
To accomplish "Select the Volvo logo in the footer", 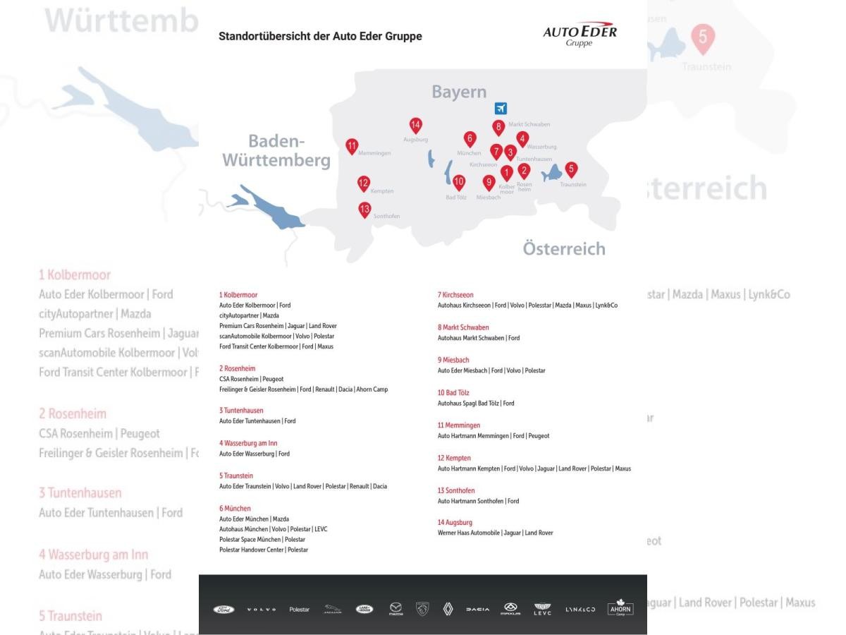I will click(x=260, y=609).
